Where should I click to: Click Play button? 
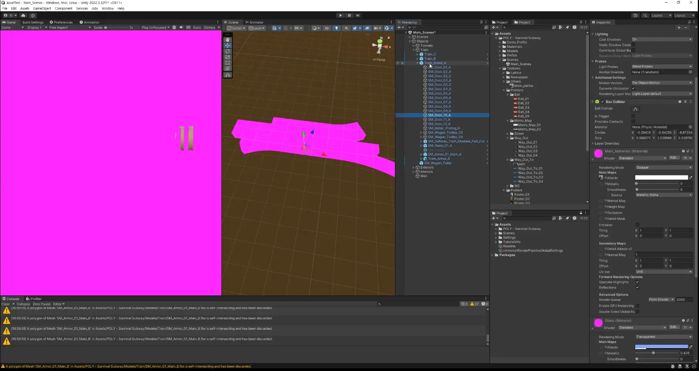tap(340, 15)
